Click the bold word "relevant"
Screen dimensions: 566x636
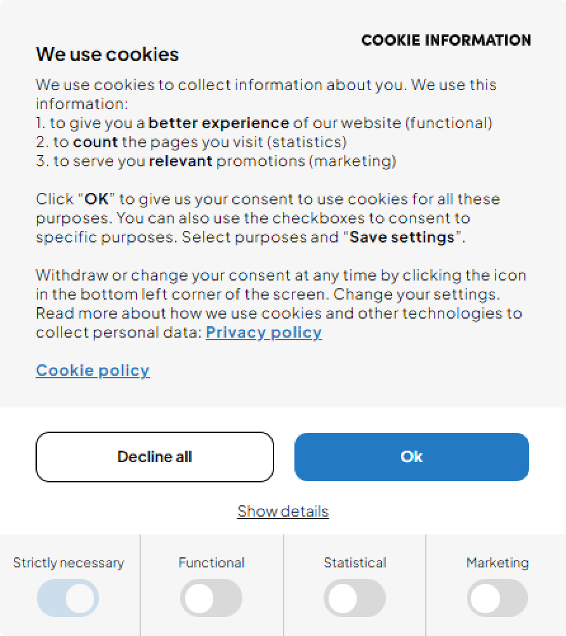click(180, 161)
